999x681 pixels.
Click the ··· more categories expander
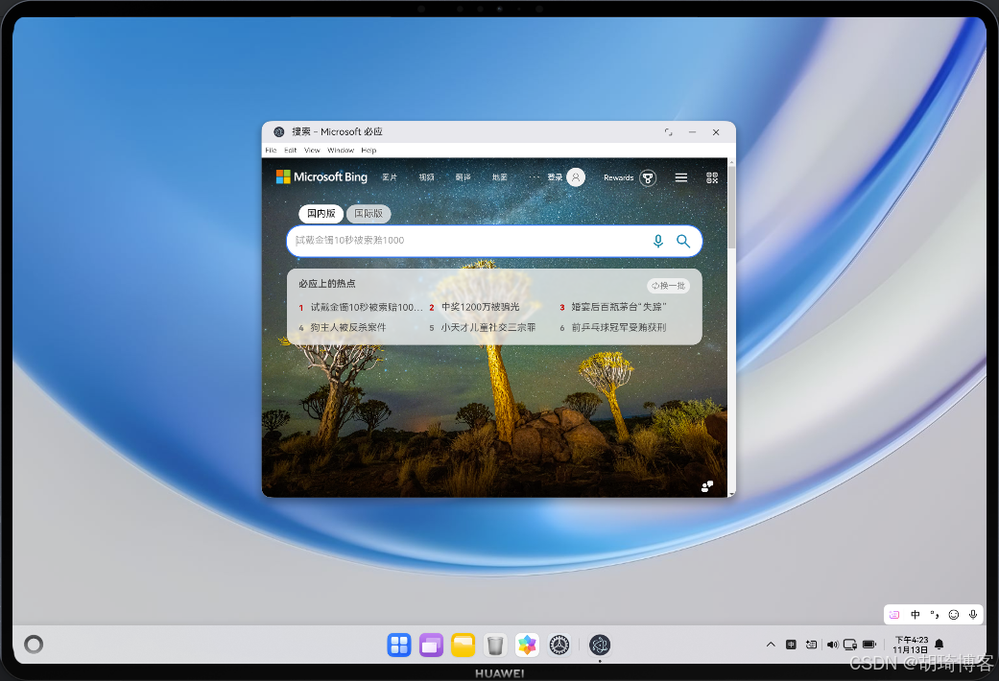(x=535, y=176)
